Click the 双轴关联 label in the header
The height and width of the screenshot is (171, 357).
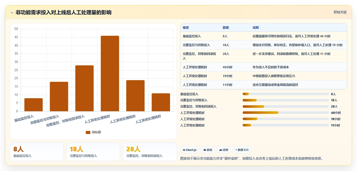click(x=340, y=12)
